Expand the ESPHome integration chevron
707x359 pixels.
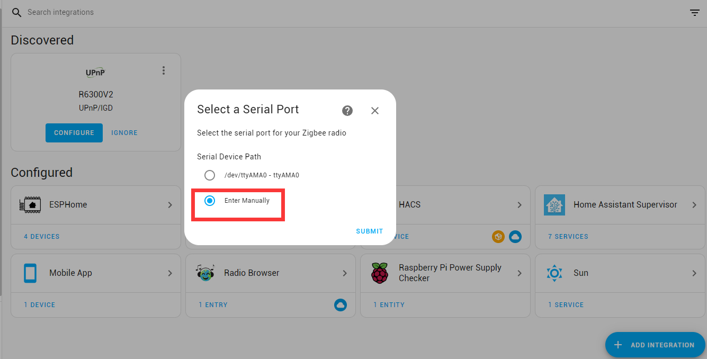(170, 205)
